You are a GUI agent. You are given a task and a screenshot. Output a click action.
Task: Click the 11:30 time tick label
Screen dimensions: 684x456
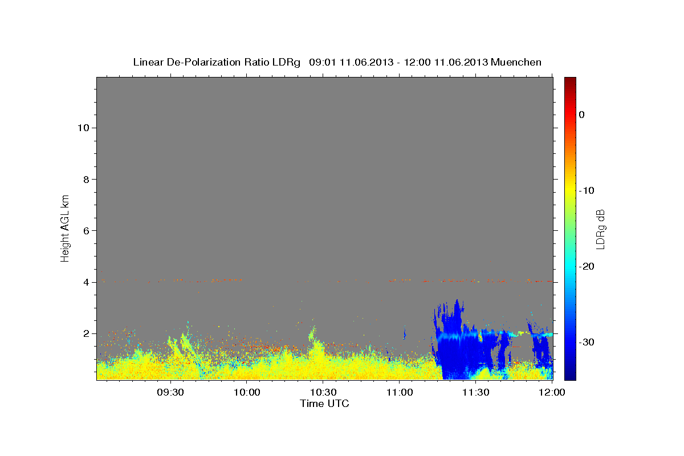476,392
